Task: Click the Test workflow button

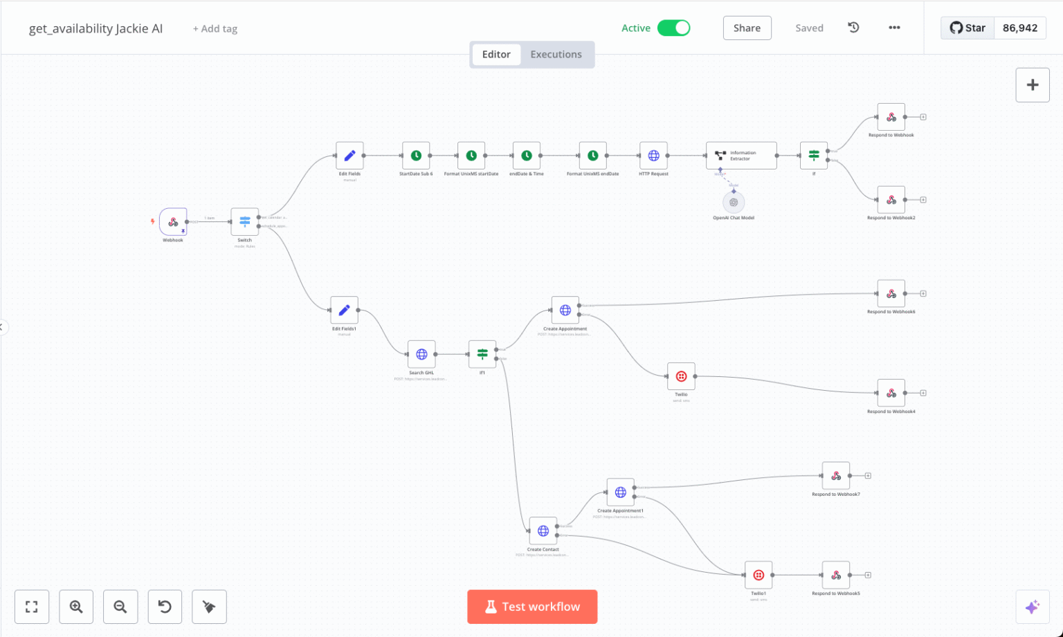Action: point(532,607)
